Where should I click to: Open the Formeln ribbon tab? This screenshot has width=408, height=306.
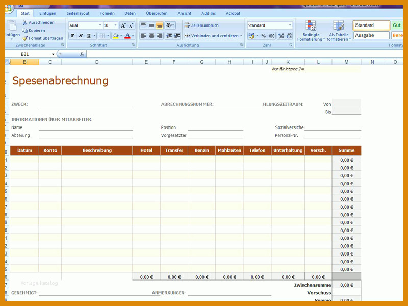[x=107, y=13]
